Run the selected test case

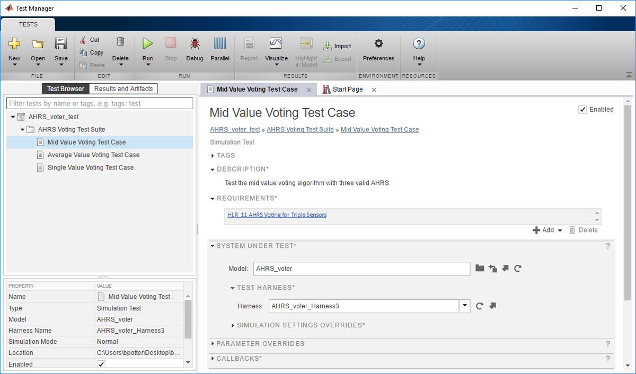tap(147, 48)
